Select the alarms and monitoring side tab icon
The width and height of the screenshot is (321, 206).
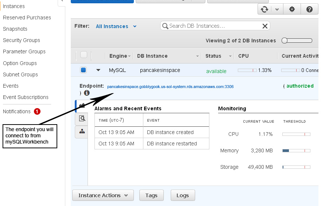click(82, 106)
